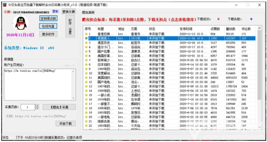
Task: Click the 签到得点数 check-in button
Action: coord(48,18)
